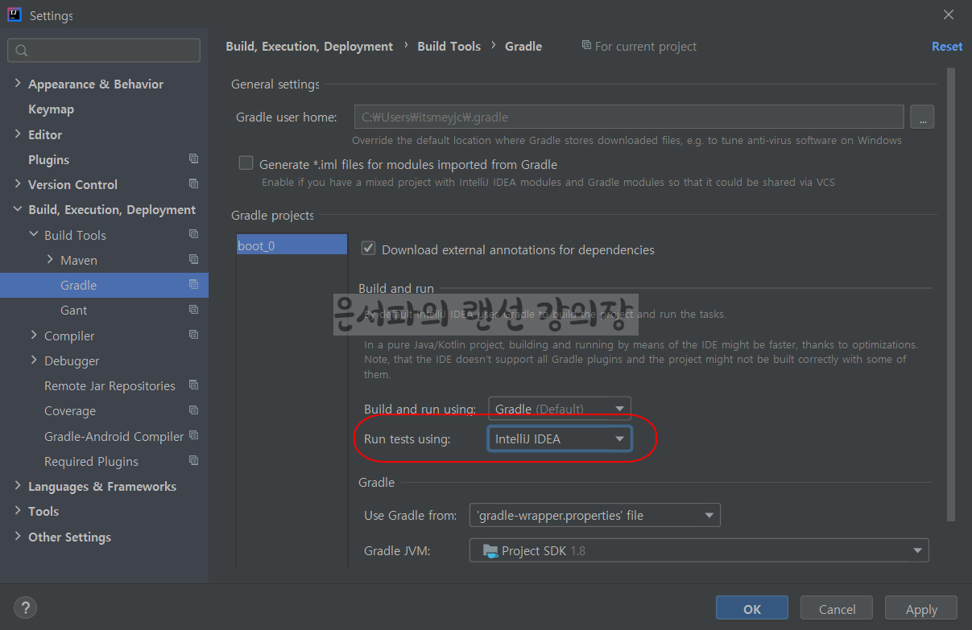This screenshot has width=972, height=630.
Task: Click the IntelliJ IDEA logo in title bar
Action: point(14,14)
